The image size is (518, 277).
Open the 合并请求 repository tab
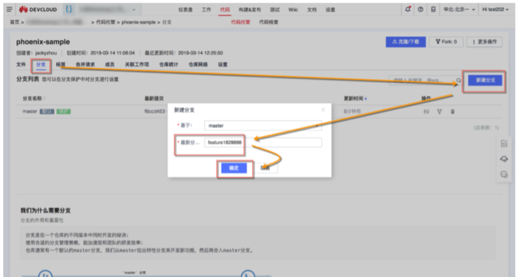[85, 64]
